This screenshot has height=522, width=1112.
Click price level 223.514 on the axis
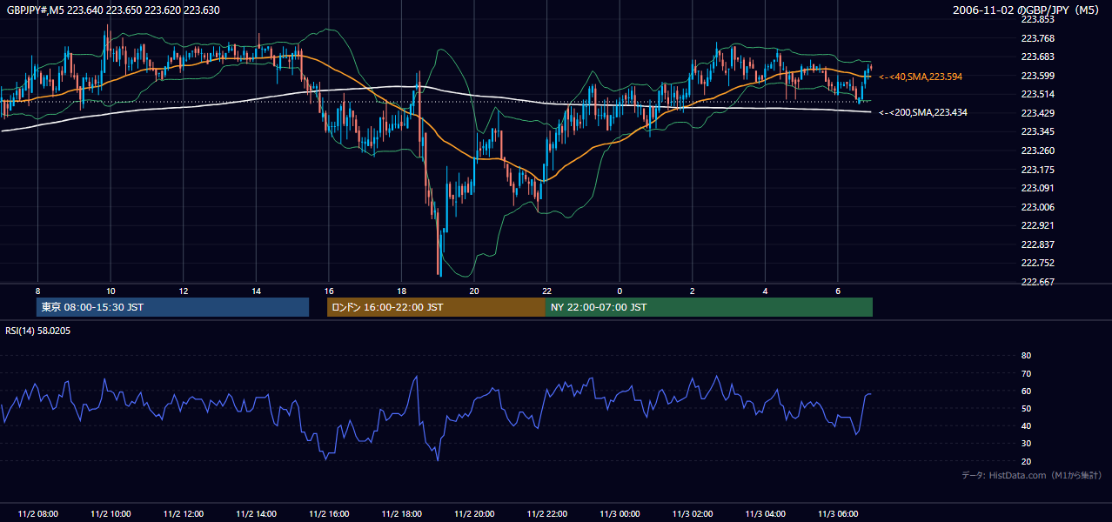[x=1037, y=94]
